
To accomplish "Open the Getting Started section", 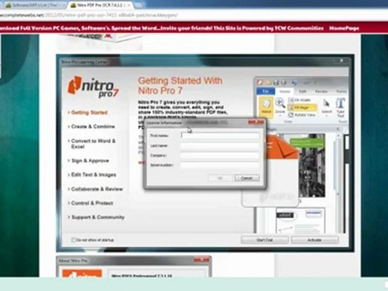I will 89,113.
